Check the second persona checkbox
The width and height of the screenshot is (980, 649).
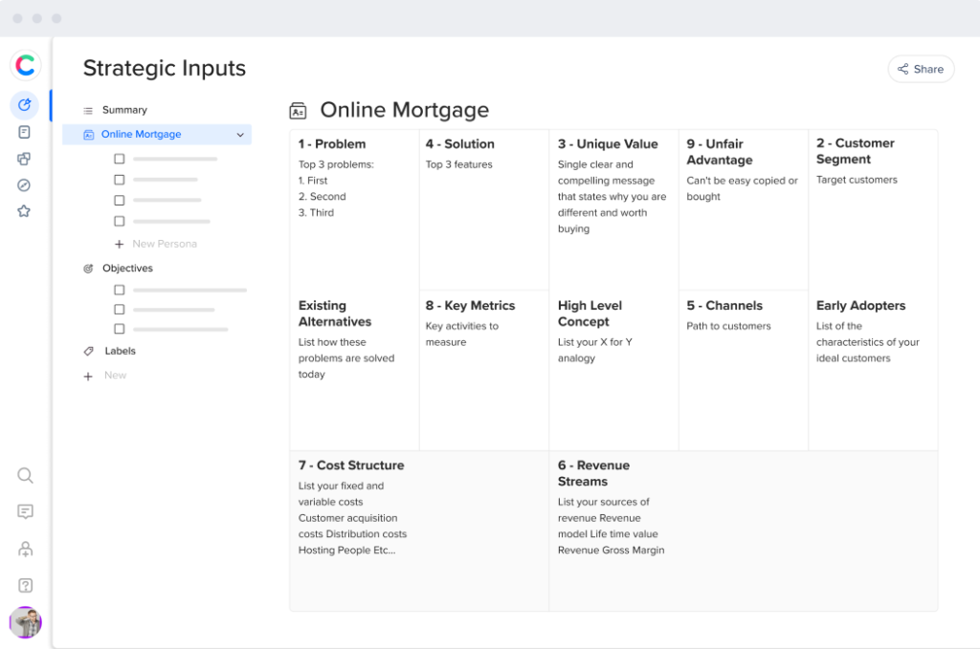[119, 179]
